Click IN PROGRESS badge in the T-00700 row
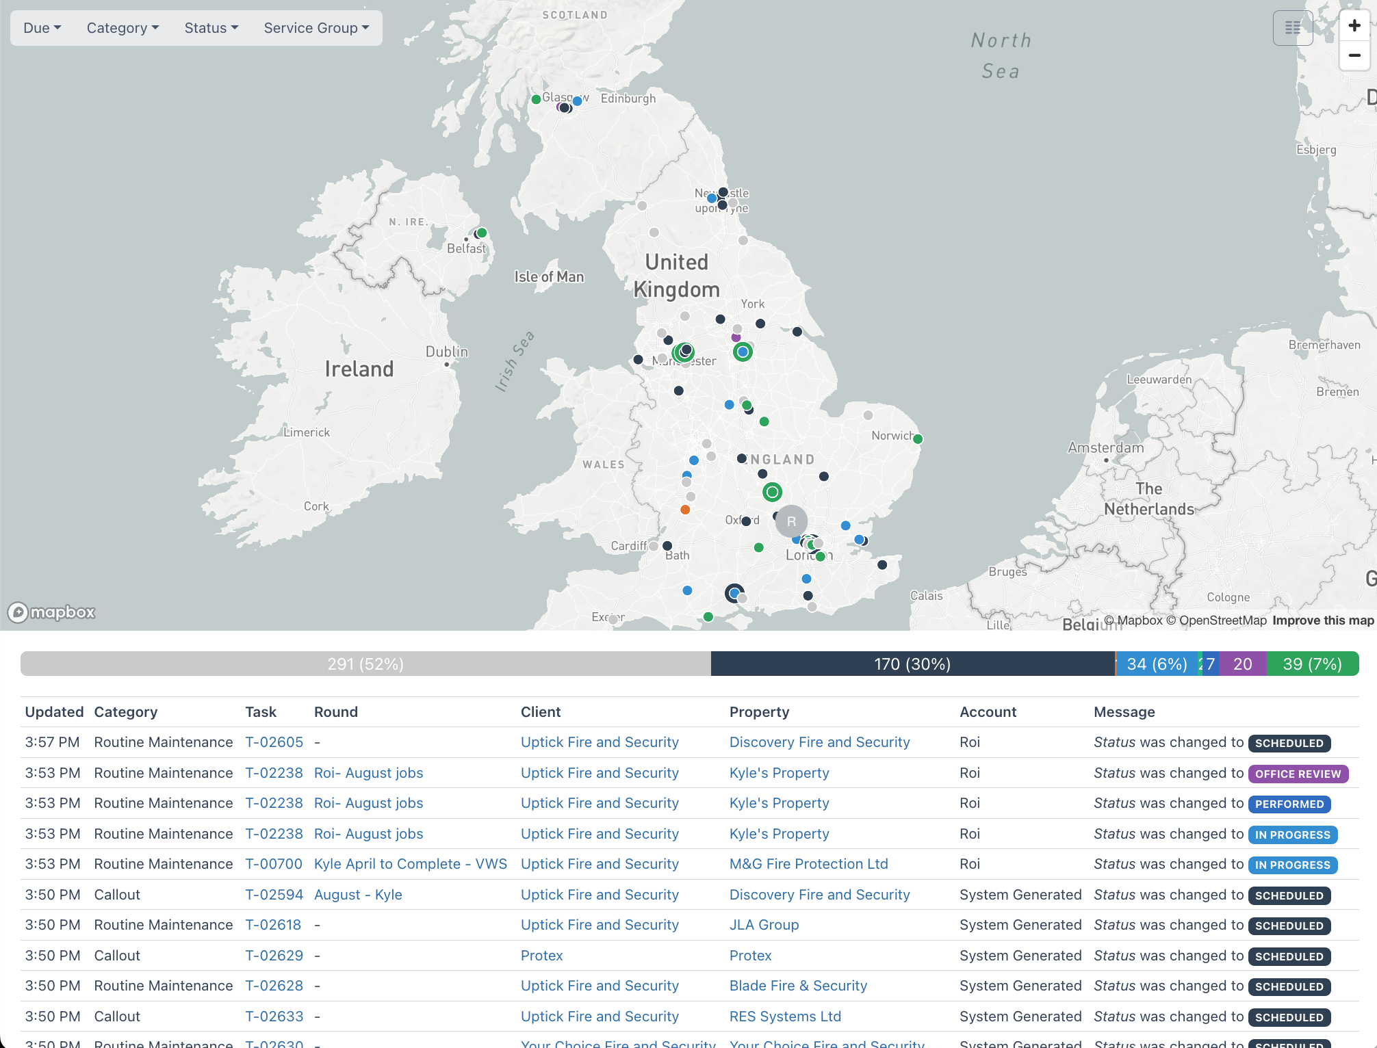 click(x=1292, y=865)
